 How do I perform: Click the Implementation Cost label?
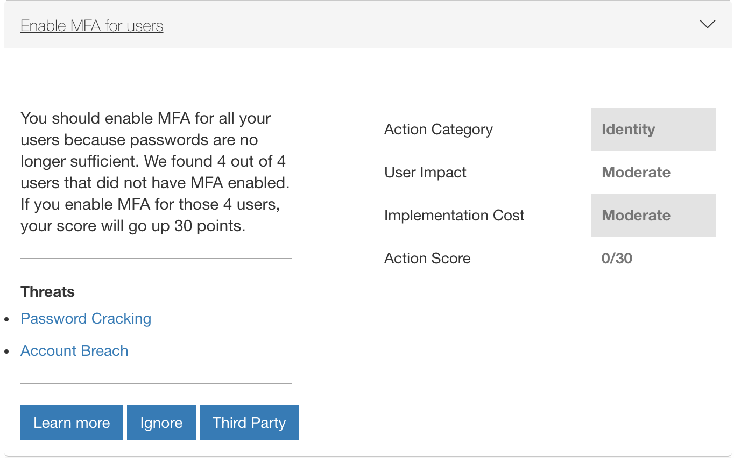454,216
